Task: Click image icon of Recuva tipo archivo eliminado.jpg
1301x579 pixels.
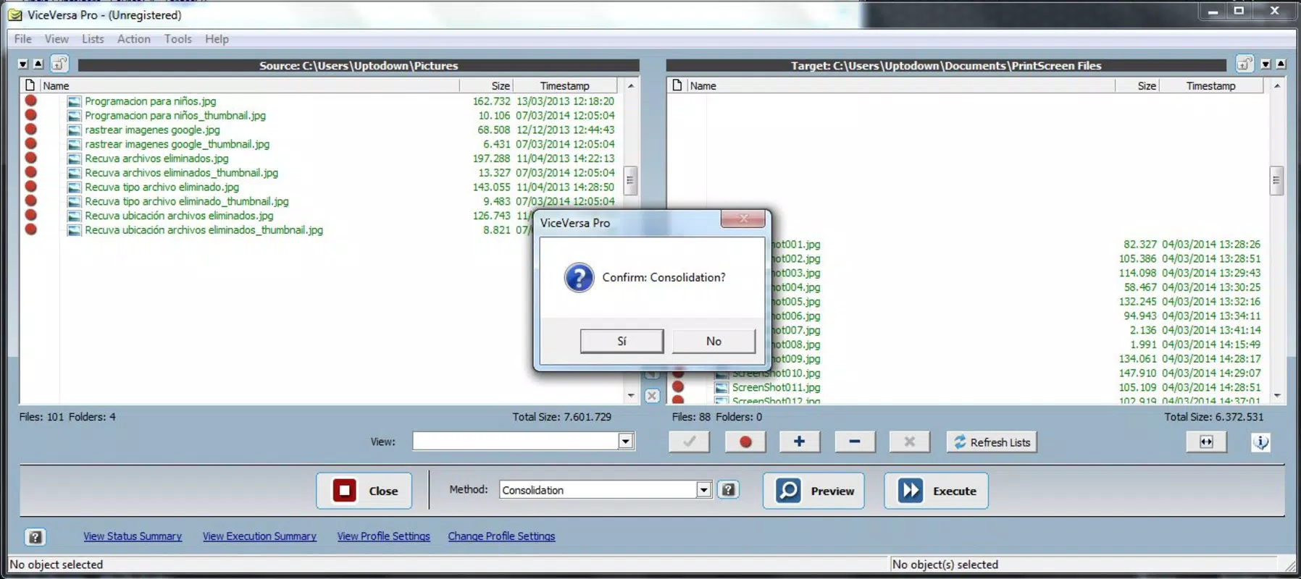Action: tap(74, 187)
